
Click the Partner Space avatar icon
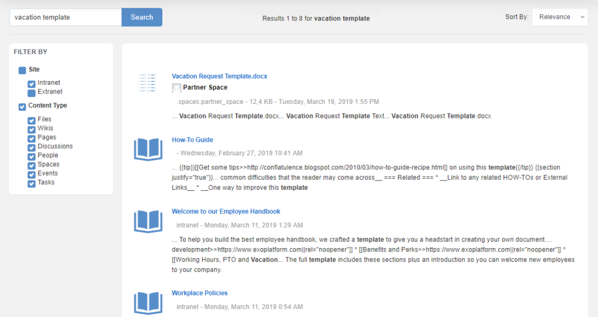176,88
